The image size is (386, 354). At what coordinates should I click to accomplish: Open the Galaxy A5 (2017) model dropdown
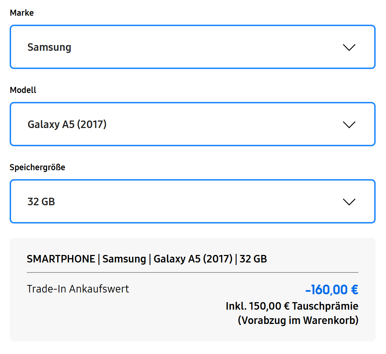click(192, 124)
